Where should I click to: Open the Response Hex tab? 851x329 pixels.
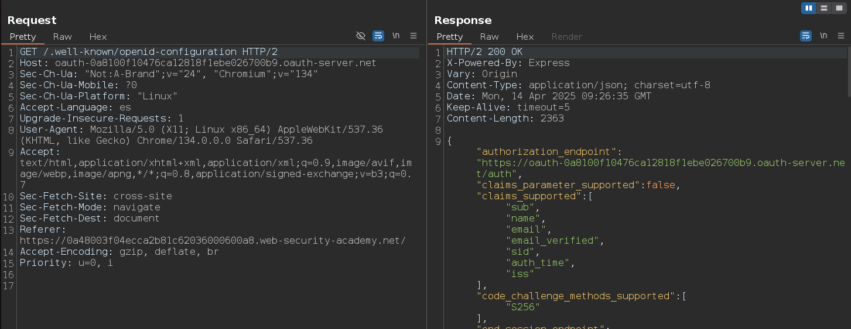tap(525, 37)
